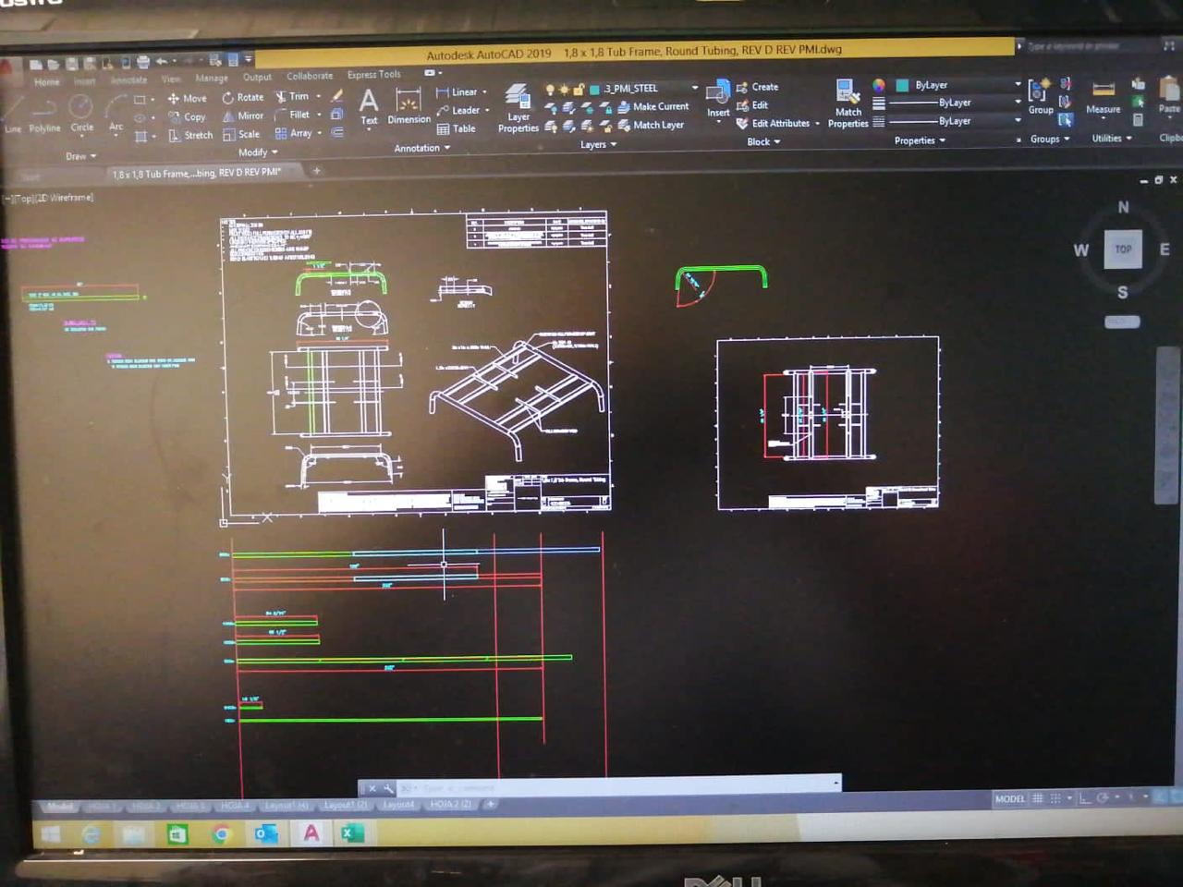Select the Measure utility tool
The width and height of the screenshot is (1183, 887).
[x=1103, y=97]
